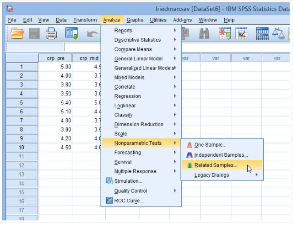
Task: Select row 10 header
Action: click(x=22, y=148)
